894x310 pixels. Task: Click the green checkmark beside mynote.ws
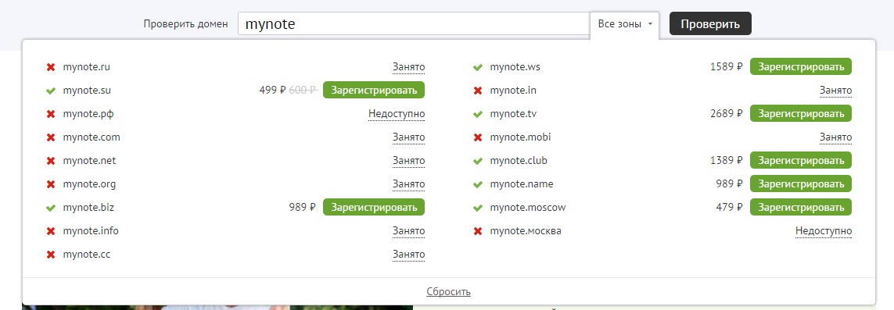pos(478,67)
